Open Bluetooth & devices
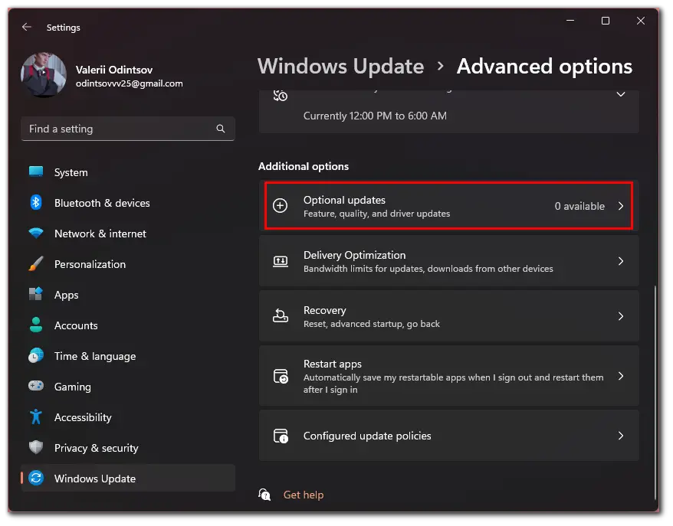Image resolution: width=673 pixels, height=526 pixels. click(x=128, y=203)
